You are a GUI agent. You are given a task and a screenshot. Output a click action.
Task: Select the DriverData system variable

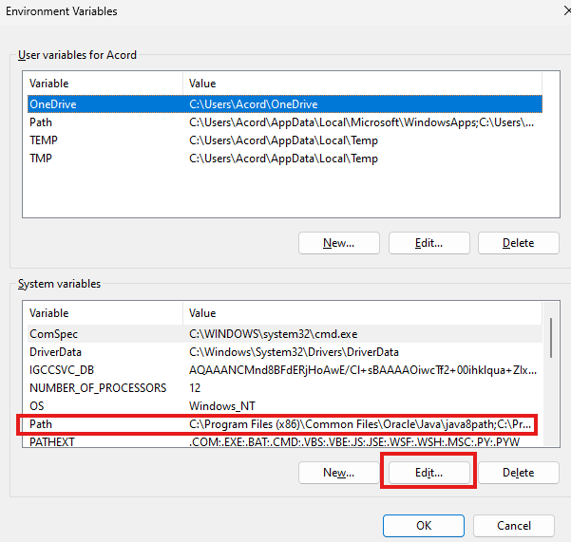(57, 352)
